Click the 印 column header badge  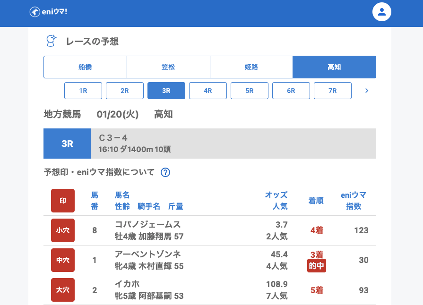click(x=63, y=201)
